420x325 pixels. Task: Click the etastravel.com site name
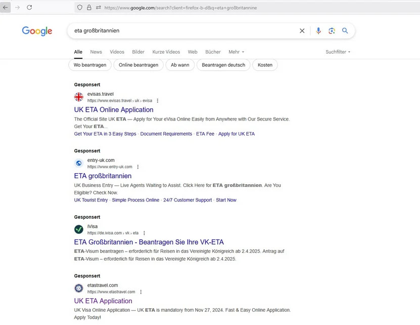[103, 286]
